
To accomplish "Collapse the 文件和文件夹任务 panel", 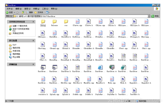I will tap(33, 22).
